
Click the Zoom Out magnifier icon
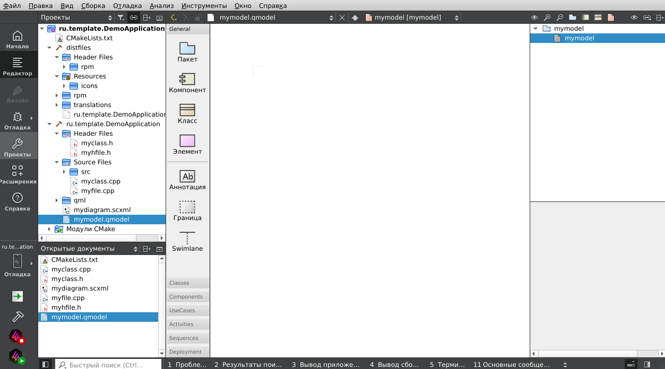pos(559,17)
